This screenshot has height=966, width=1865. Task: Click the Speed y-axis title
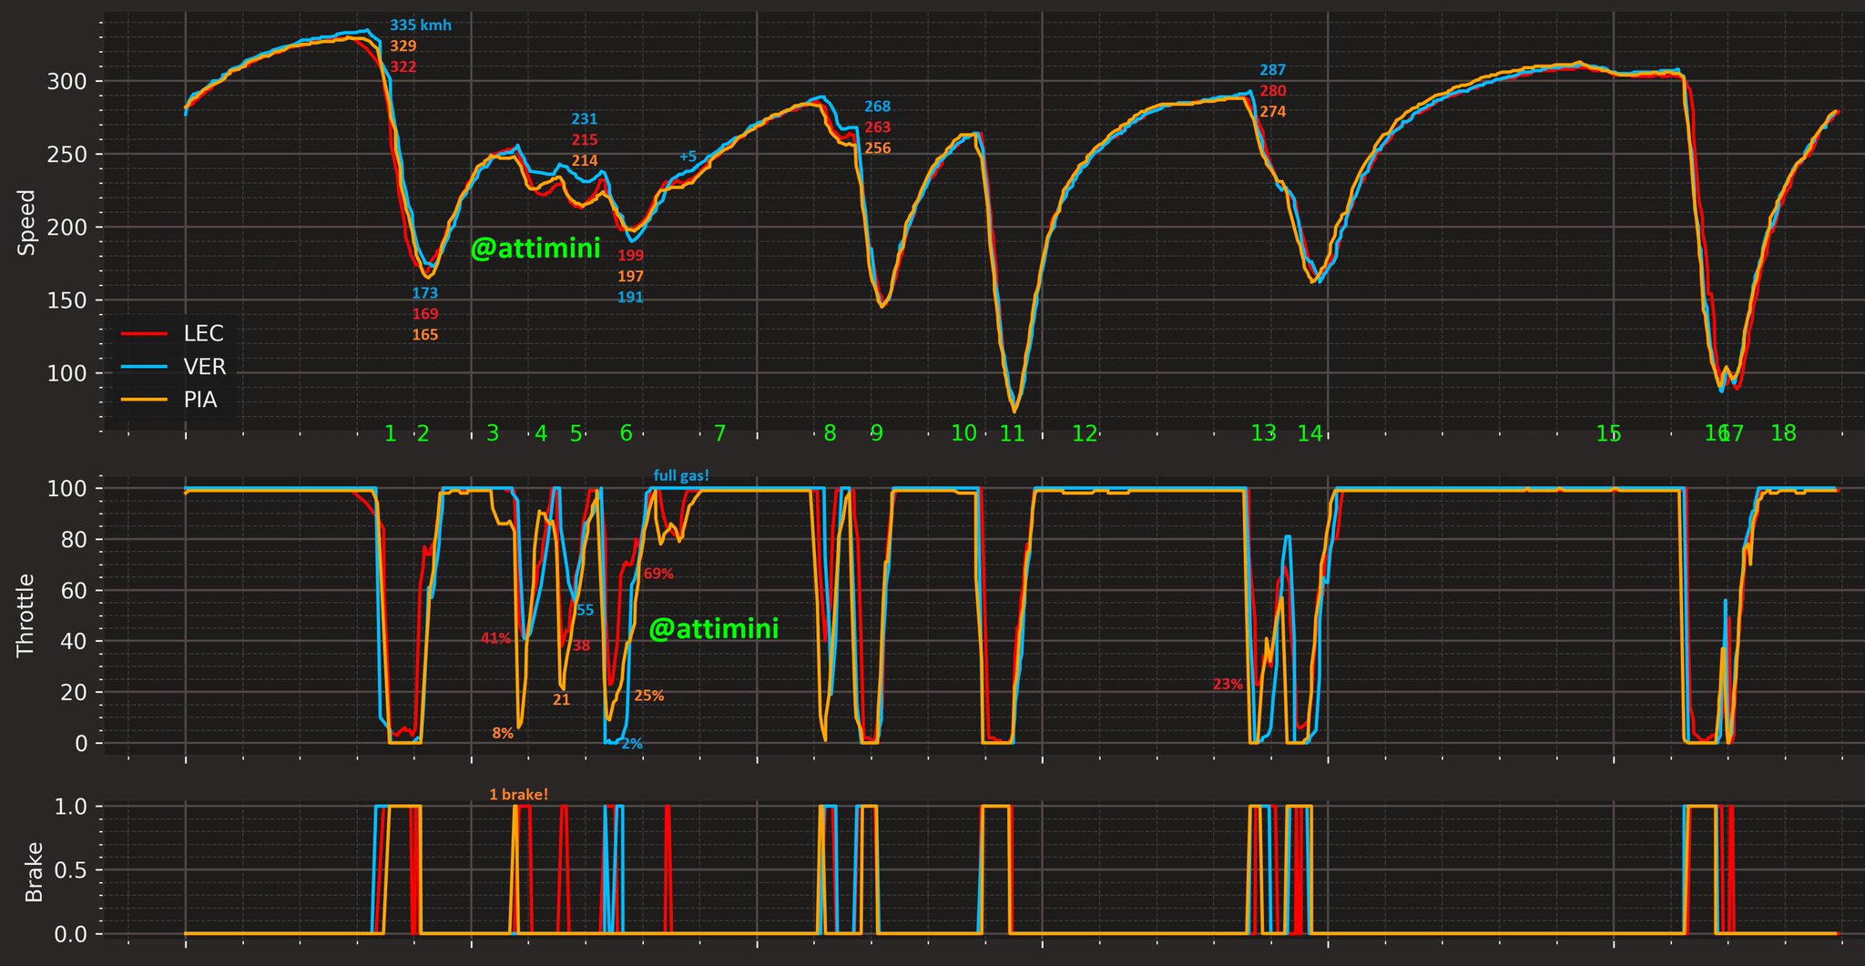[27, 222]
